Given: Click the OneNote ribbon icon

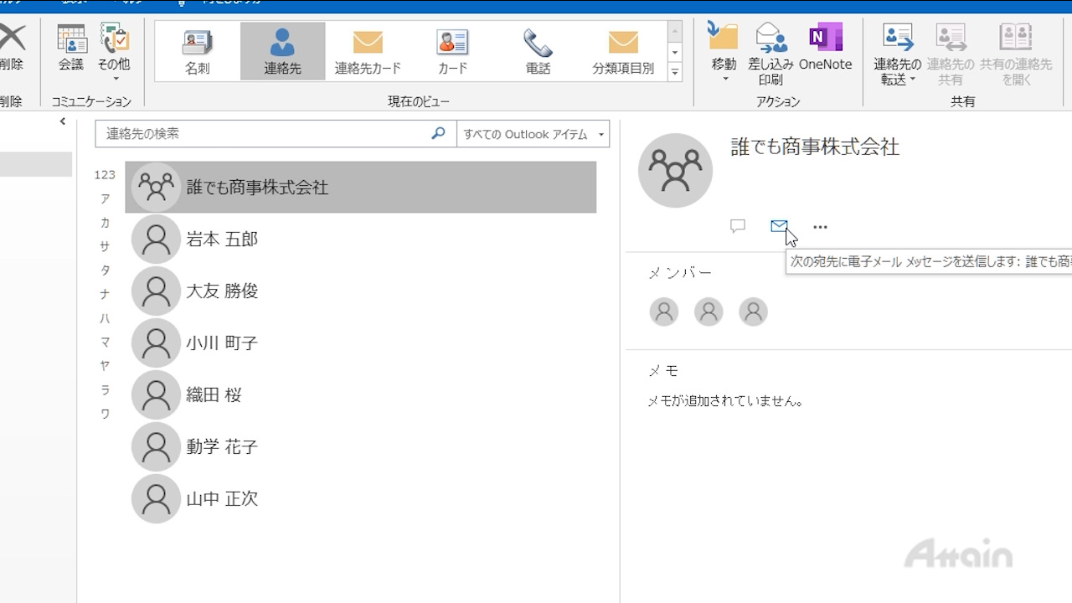Looking at the screenshot, I should tap(825, 49).
